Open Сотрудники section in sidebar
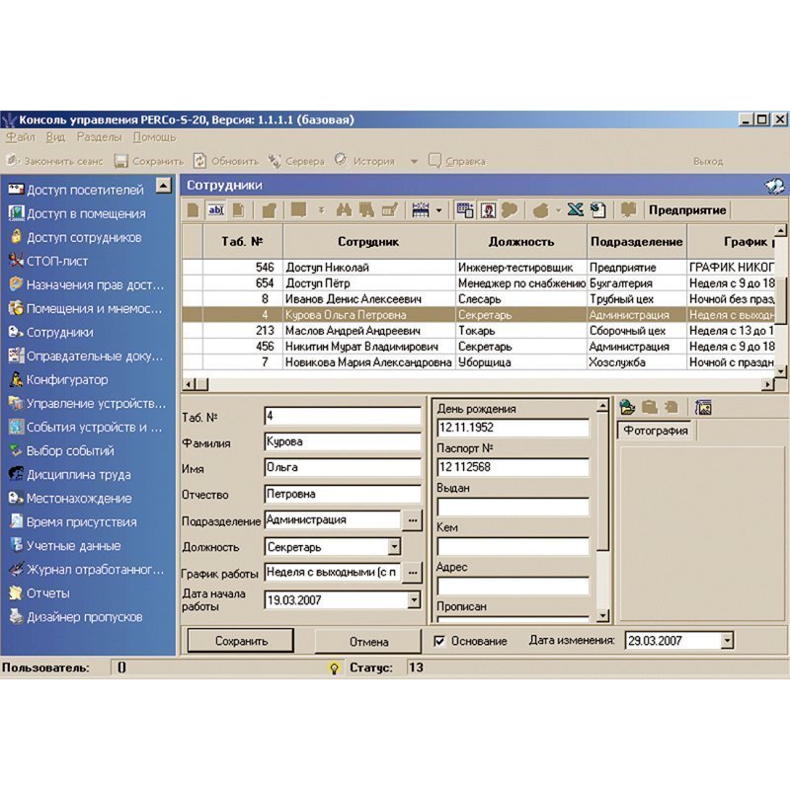The height and width of the screenshot is (790, 790). [51, 332]
